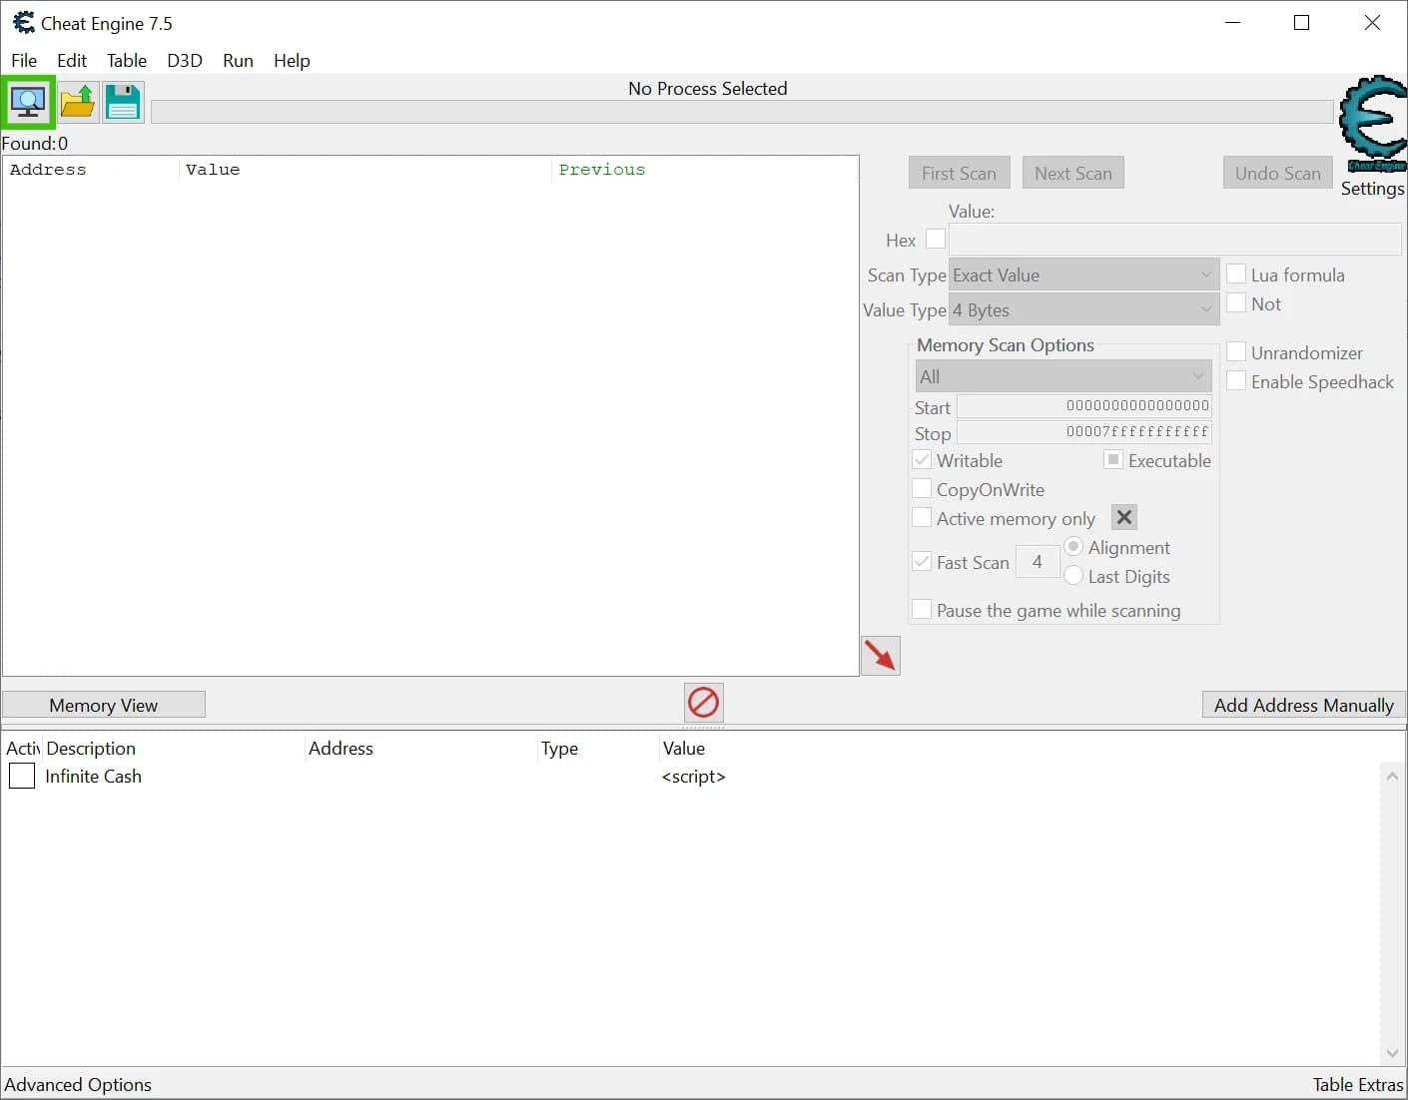The width and height of the screenshot is (1408, 1100).
Task: Click the open cheat table folder icon
Action: point(77,102)
